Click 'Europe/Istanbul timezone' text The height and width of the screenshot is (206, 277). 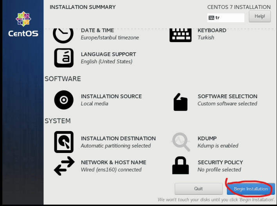click(x=110, y=37)
